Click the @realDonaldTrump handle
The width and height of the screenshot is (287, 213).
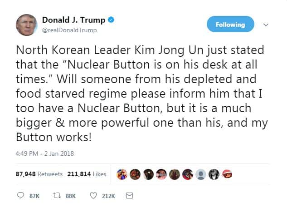tap(69, 30)
